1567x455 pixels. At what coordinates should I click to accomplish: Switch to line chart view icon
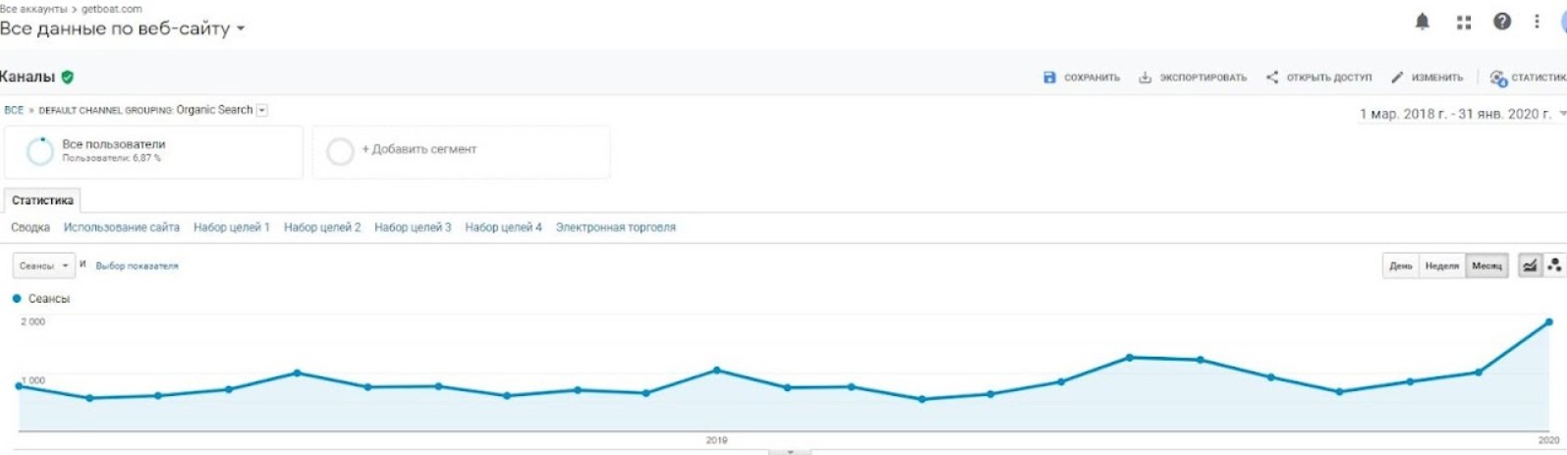[1530, 265]
